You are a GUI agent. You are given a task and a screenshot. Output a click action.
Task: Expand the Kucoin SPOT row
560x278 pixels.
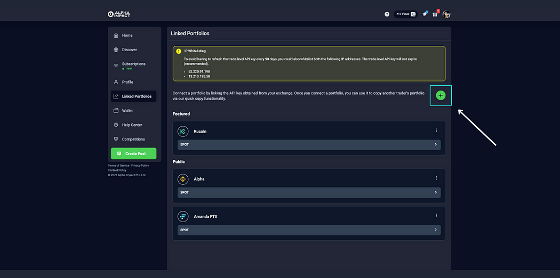point(309,145)
